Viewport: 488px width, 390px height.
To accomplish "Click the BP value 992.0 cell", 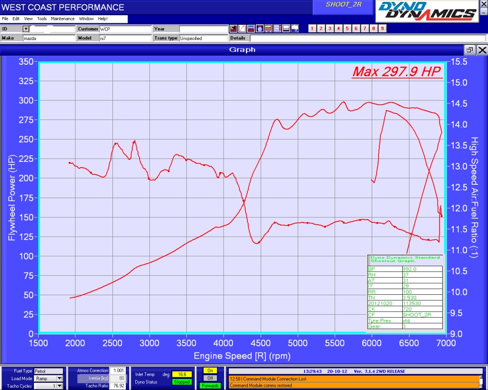I will [422, 269].
